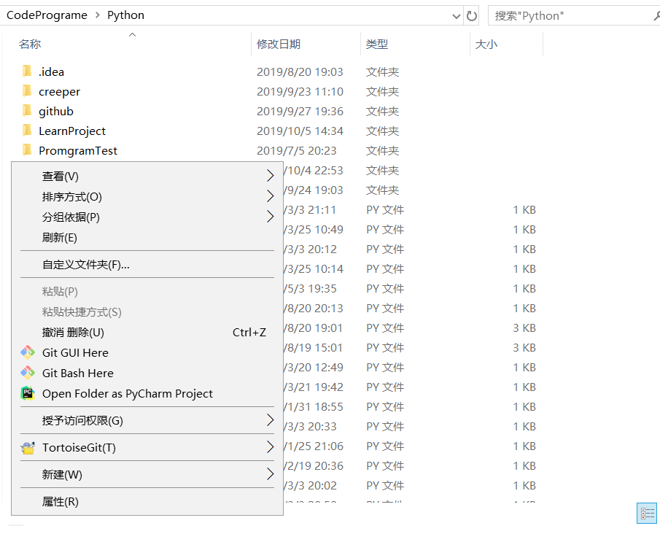Sort by 类型 column header
Image resolution: width=660 pixels, height=542 pixels.
(377, 44)
